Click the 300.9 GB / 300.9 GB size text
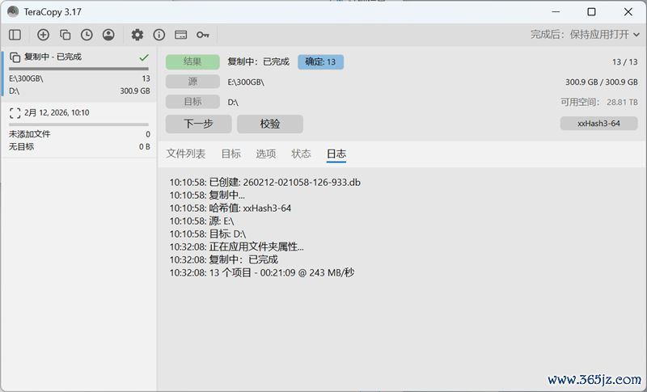 tap(602, 82)
